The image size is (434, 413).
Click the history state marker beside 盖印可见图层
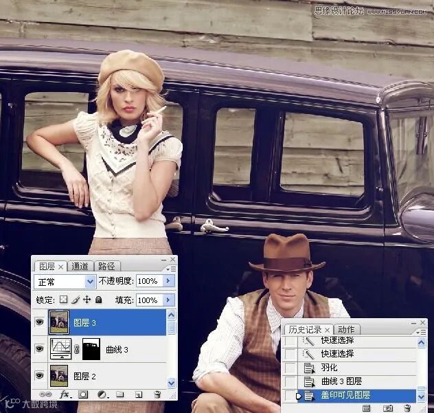point(299,396)
